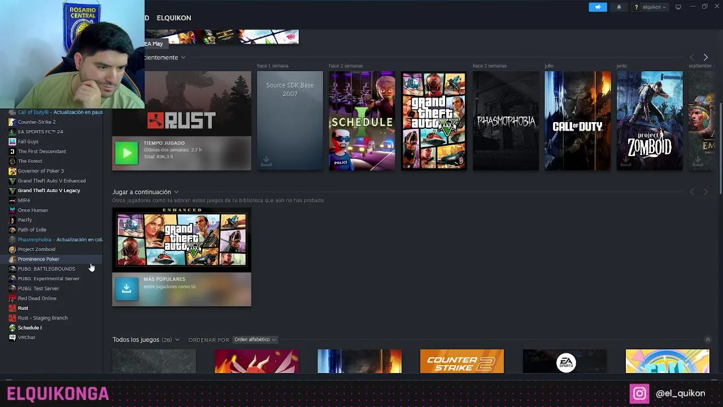Click the Instagram logo in the overlay
Screen dimensions: 723x407
(x=639, y=393)
